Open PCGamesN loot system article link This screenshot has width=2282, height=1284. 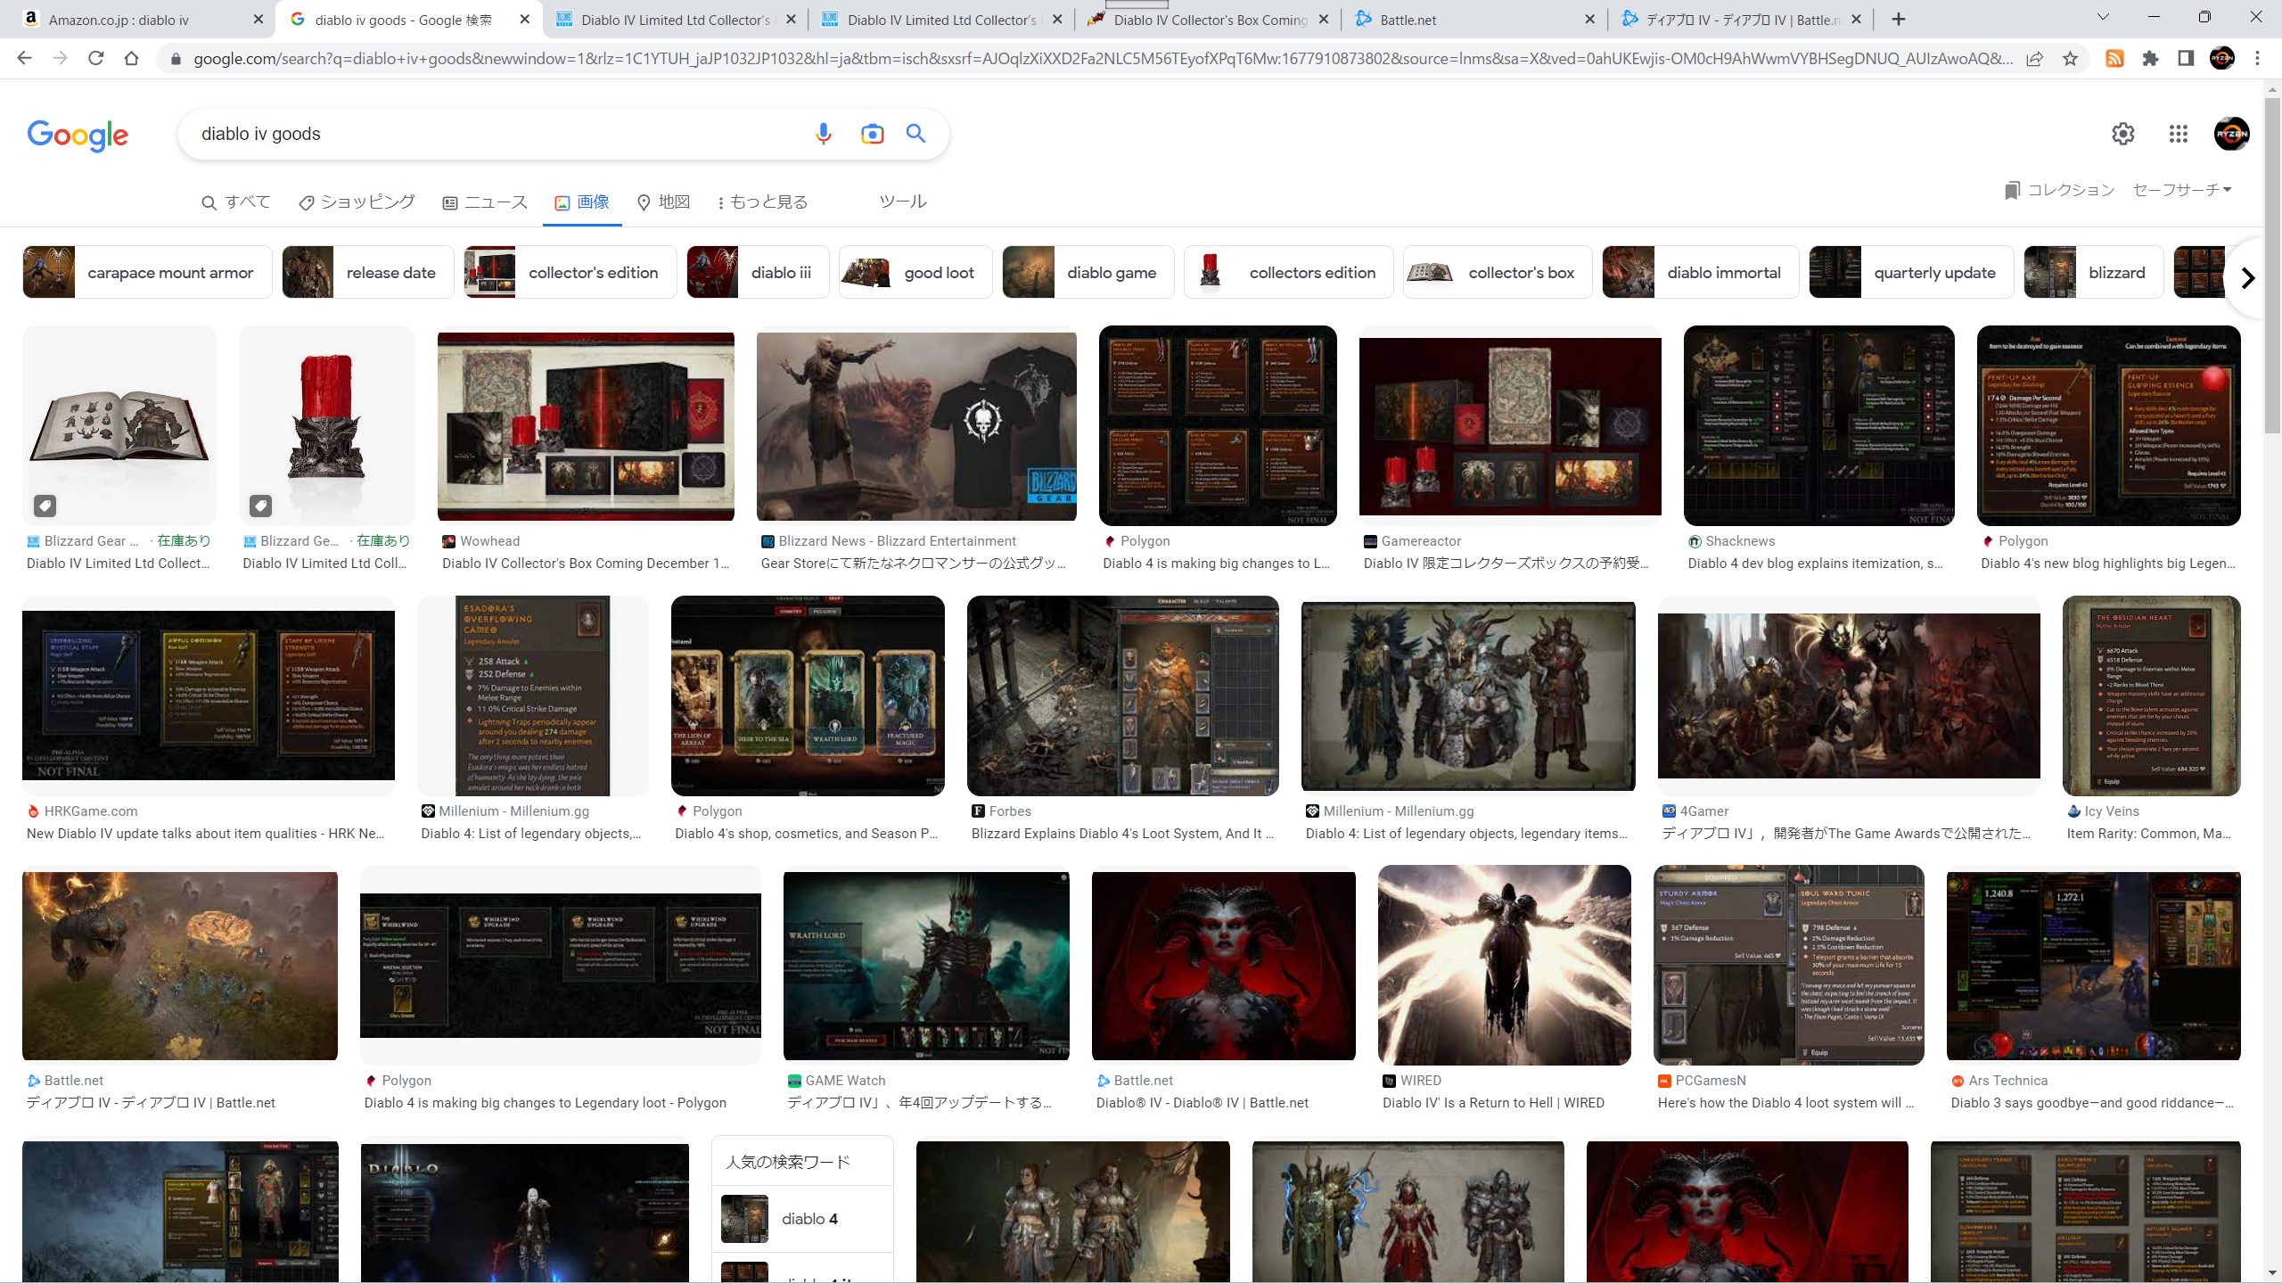[x=1785, y=1103]
